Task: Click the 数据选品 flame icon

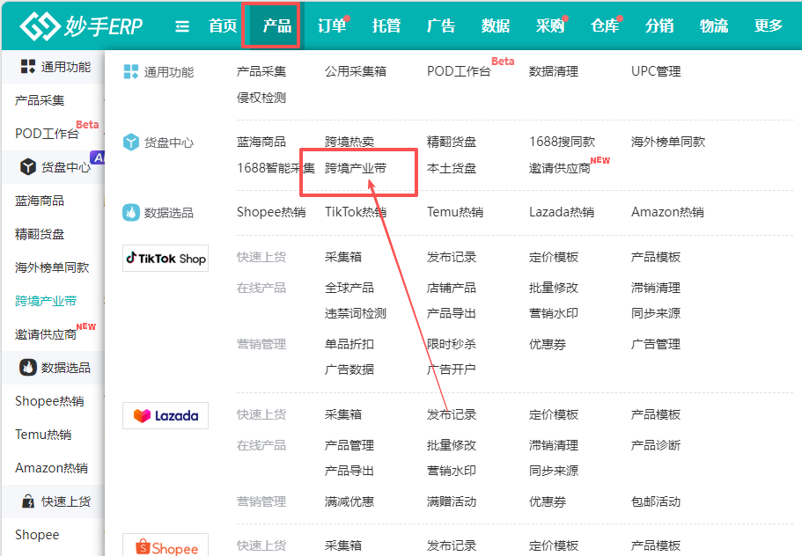Action: (x=130, y=211)
